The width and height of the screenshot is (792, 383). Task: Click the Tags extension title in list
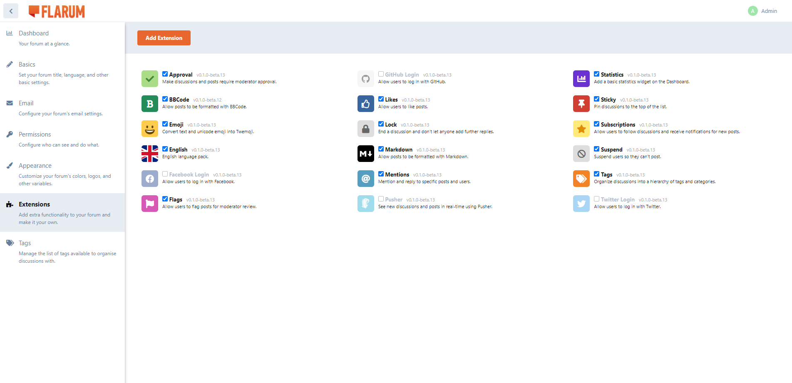[606, 174]
